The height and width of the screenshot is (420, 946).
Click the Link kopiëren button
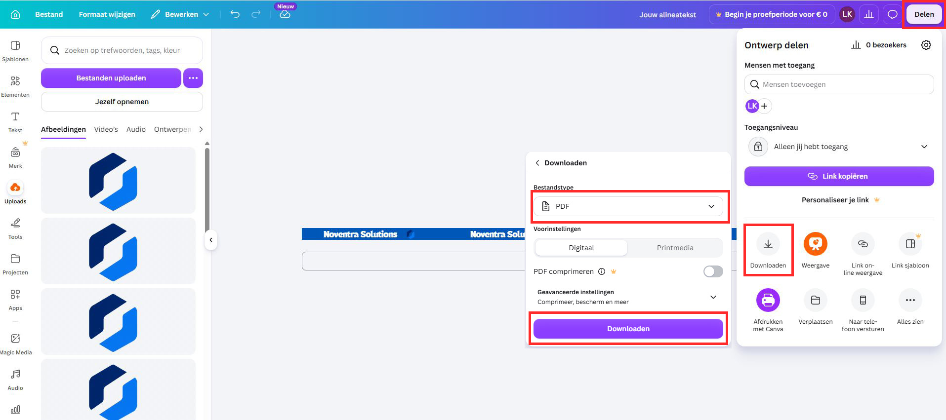click(839, 176)
